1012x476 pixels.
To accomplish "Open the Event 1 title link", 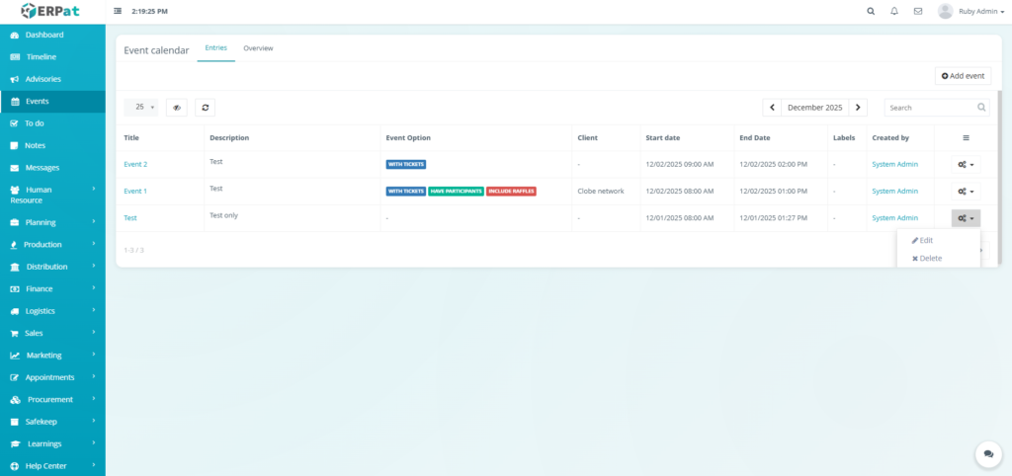I will click(x=135, y=192).
